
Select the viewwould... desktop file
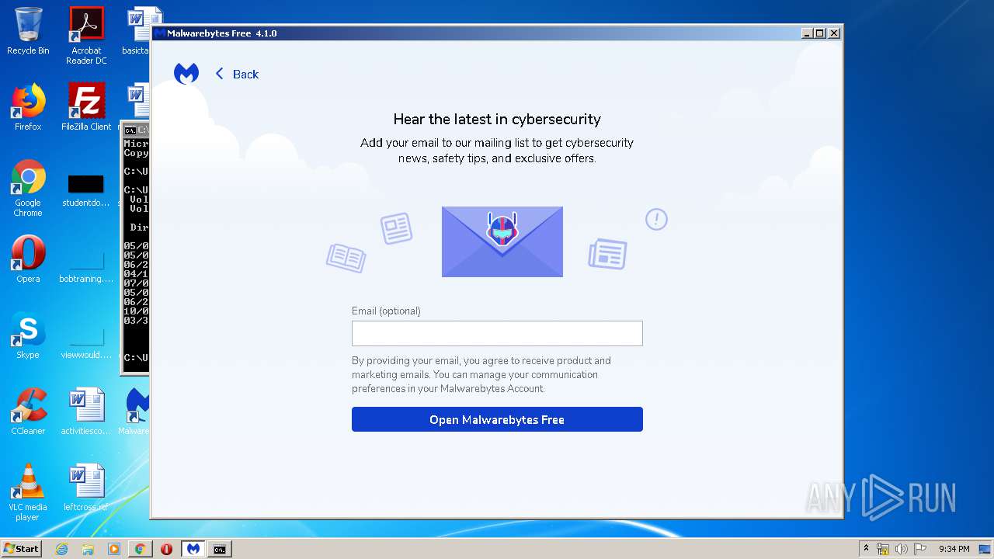coord(86,342)
